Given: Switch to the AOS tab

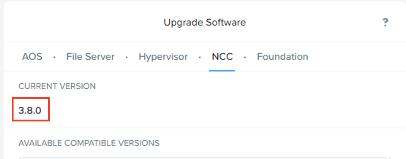Looking at the screenshot, I should [32, 57].
